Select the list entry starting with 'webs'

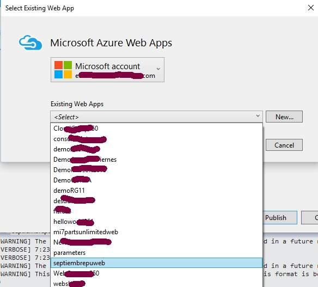click(156, 283)
